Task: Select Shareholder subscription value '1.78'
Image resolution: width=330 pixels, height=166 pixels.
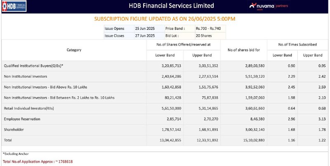Action: (322, 130)
